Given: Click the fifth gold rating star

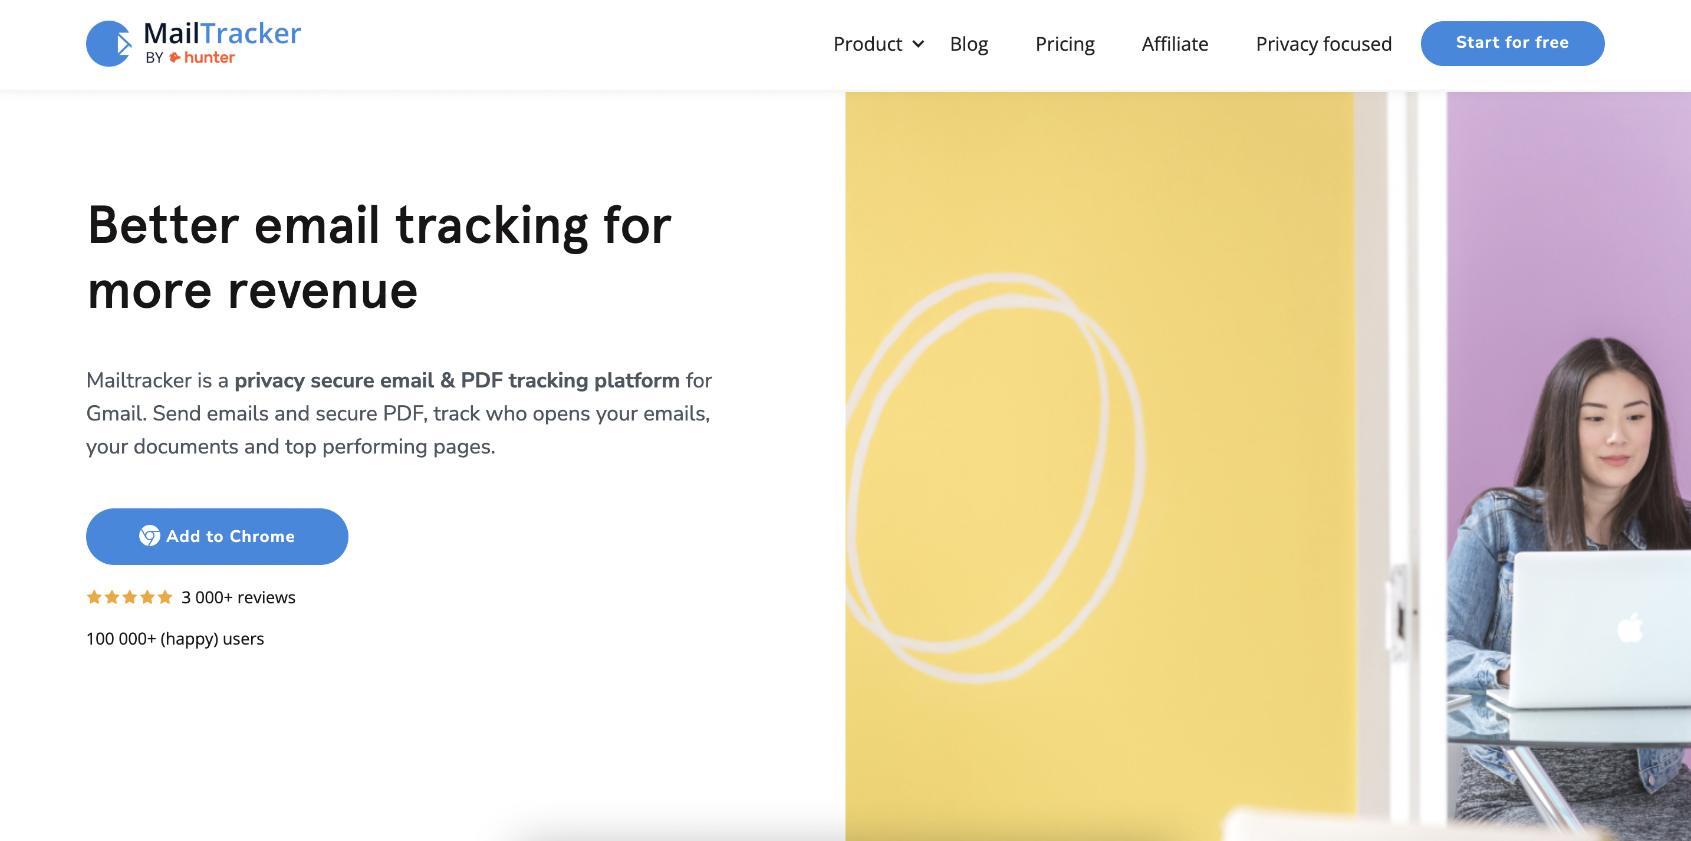Looking at the screenshot, I should click(x=165, y=597).
